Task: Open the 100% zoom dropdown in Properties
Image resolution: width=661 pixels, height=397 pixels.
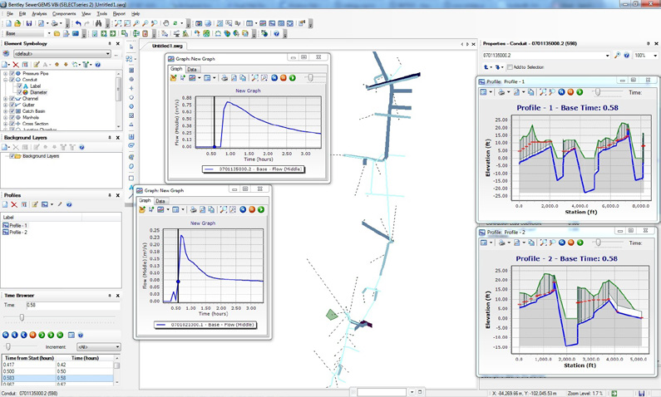Action: coord(655,55)
